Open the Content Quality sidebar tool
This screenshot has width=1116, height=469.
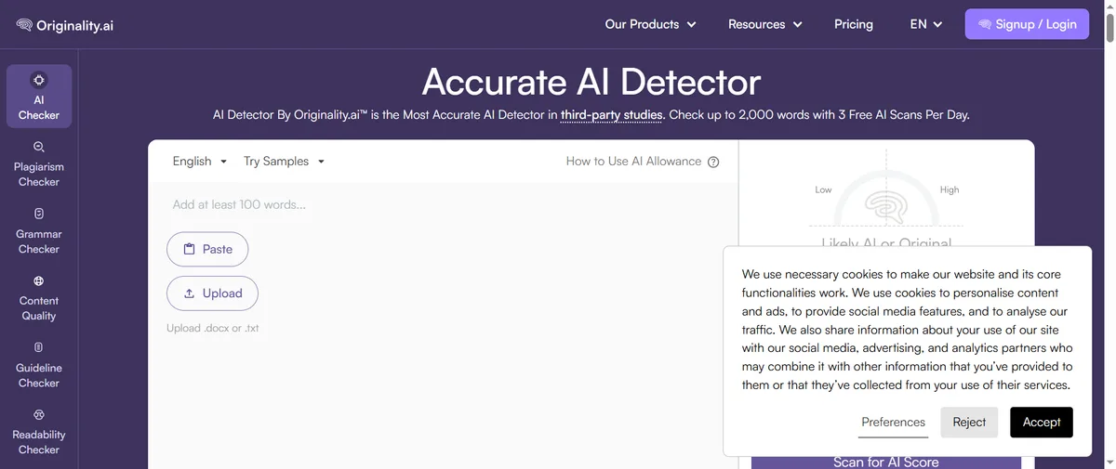click(39, 297)
